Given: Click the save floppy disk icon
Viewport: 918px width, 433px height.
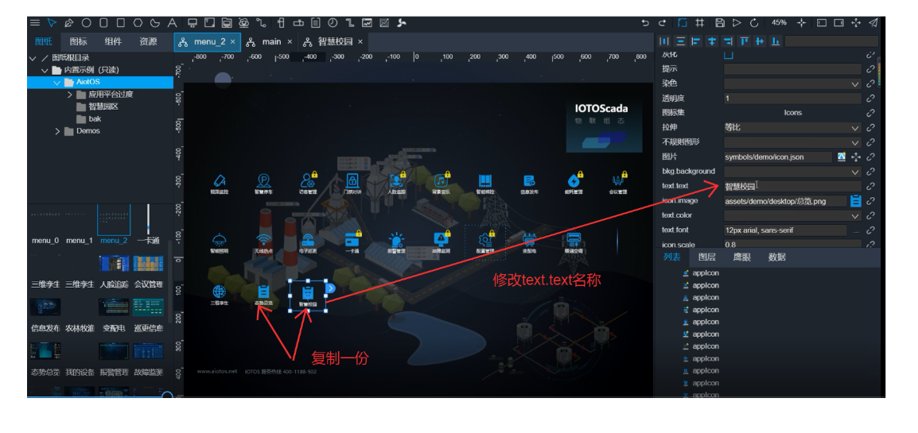Looking at the screenshot, I should (719, 23).
